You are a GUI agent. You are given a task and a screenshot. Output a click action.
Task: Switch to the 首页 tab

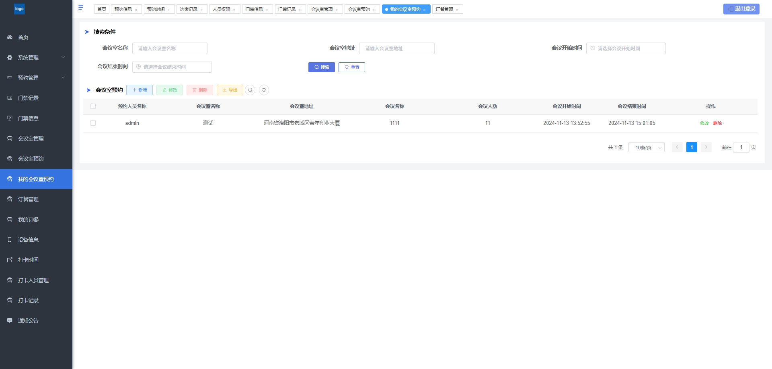(102, 9)
